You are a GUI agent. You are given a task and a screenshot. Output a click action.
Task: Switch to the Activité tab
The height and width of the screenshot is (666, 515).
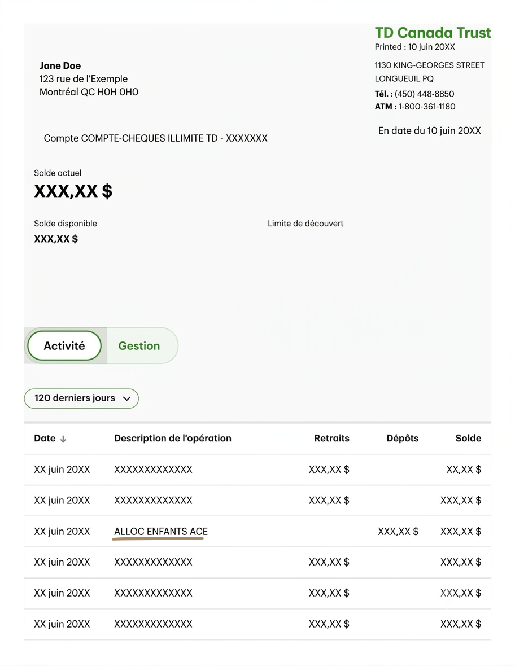pos(64,346)
